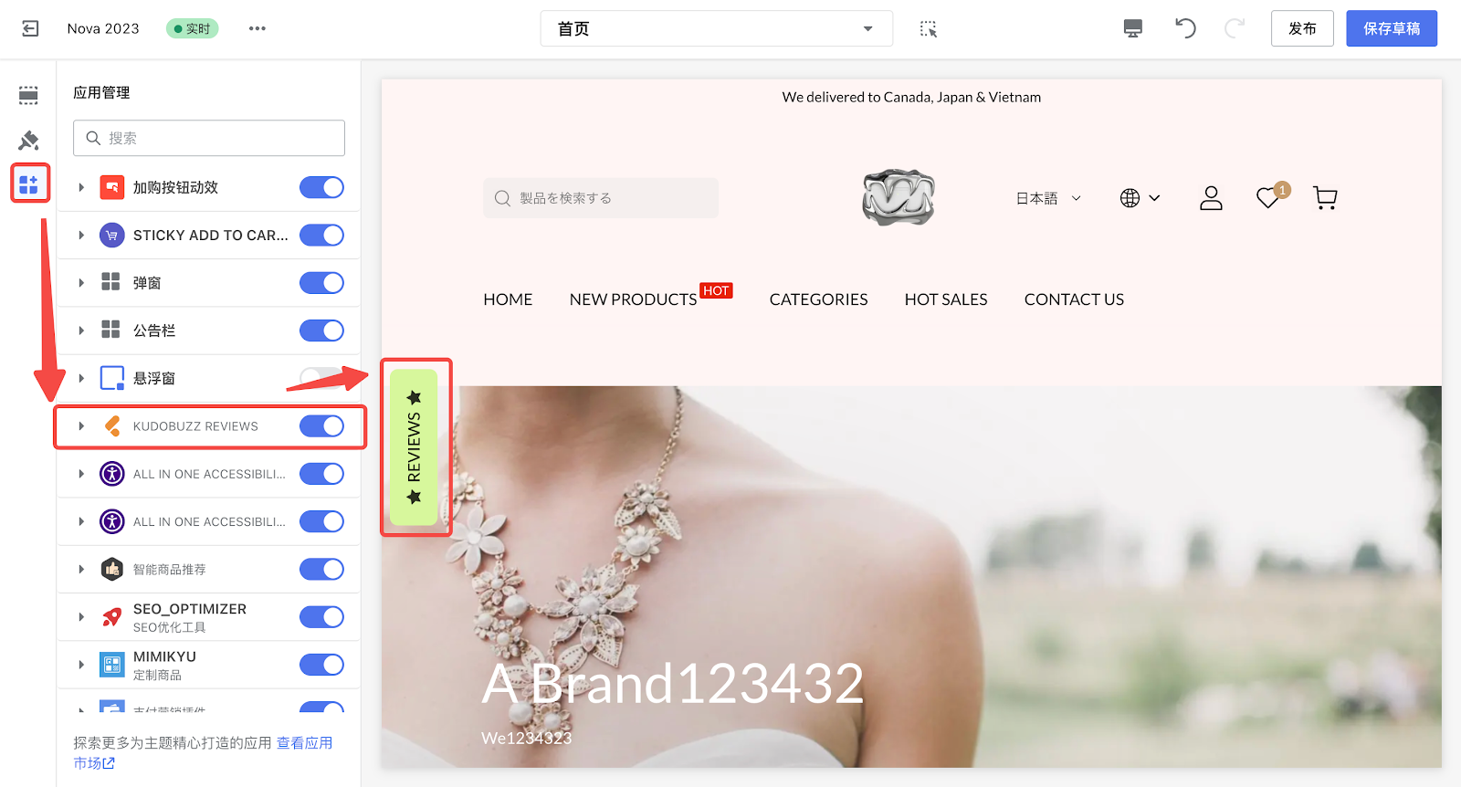Click the 发布 publish button
This screenshot has height=787, width=1461.
[1302, 28]
